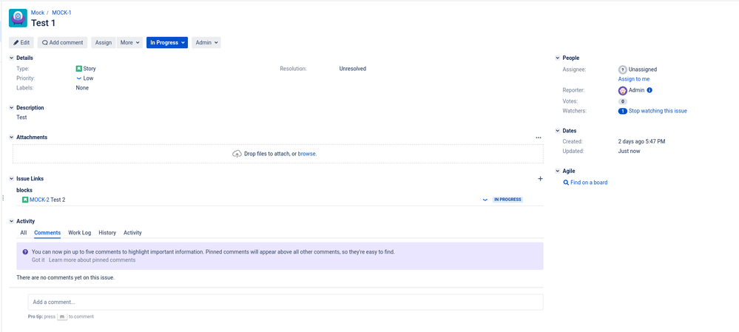Click the Updated Just now value
Screen dimensions: 739x332
(630, 152)
